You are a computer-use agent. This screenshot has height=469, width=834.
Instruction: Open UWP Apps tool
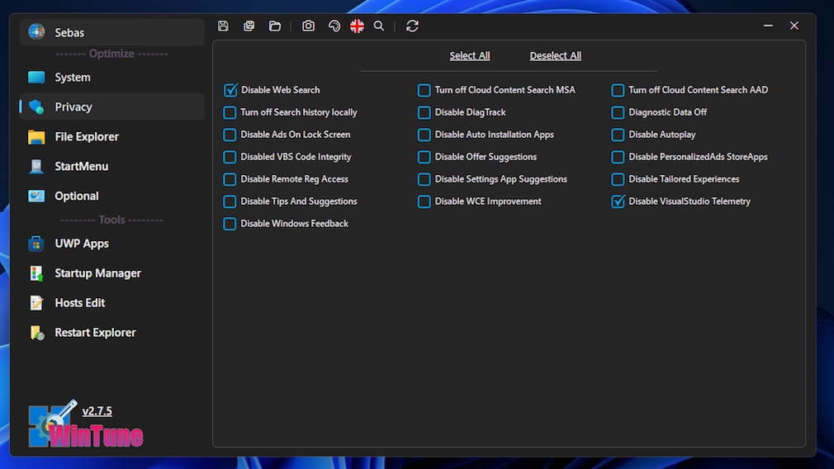click(82, 244)
